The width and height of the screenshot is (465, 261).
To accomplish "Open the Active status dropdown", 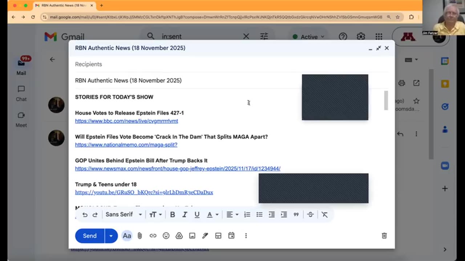I will (308, 37).
